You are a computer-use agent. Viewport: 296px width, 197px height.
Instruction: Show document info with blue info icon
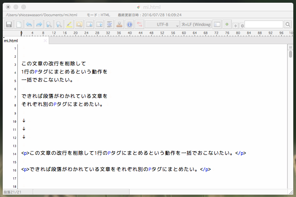pos(129,24)
